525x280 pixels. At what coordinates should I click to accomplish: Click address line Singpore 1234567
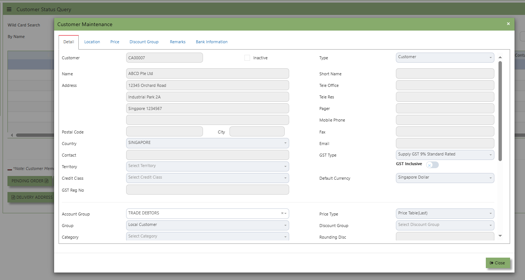tap(207, 108)
